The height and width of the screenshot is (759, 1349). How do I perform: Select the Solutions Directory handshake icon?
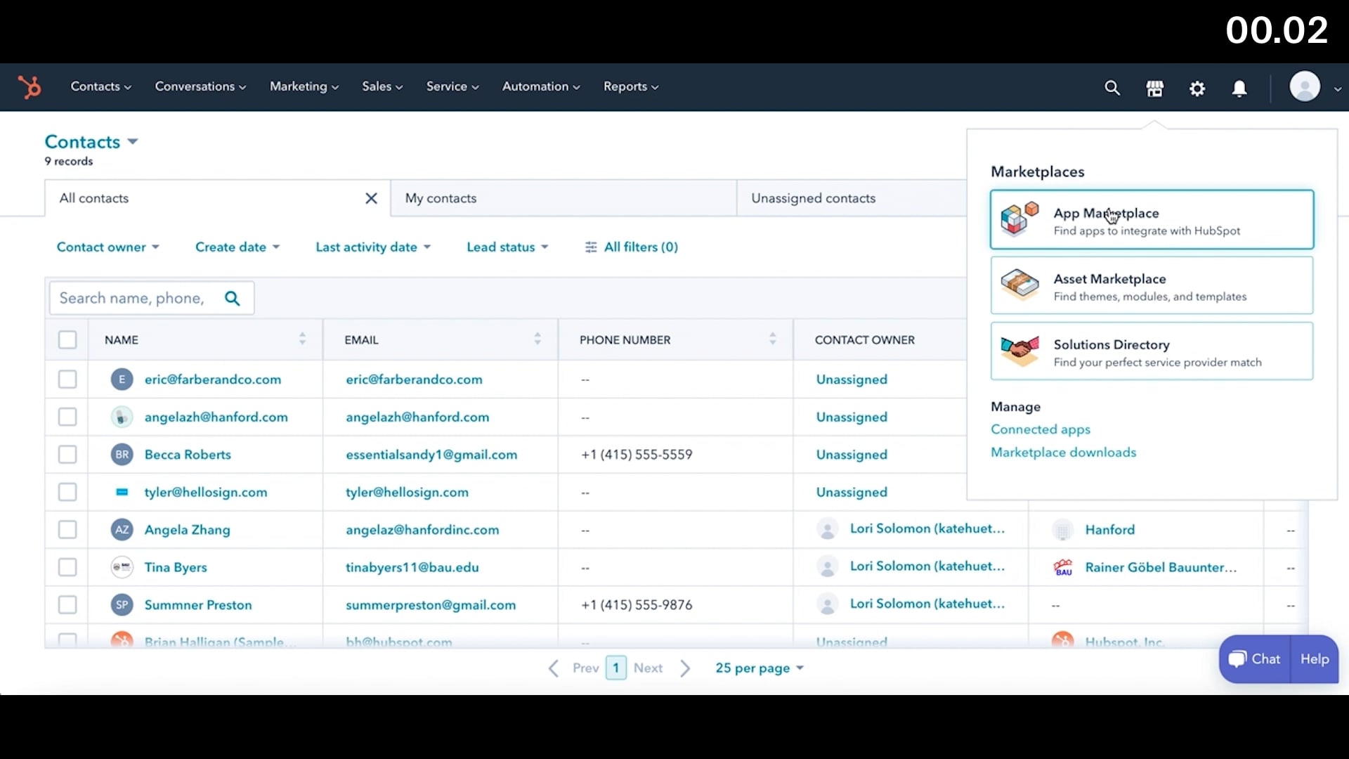1019,351
